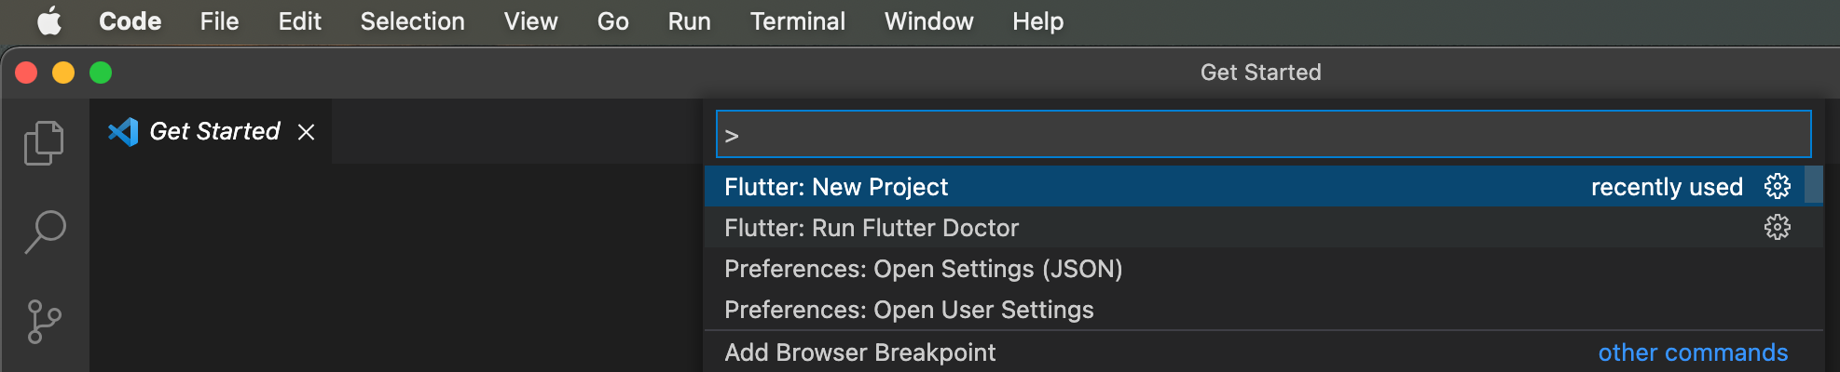This screenshot has height=372, width=1840.
Task: Select Flutter: Run Flutter Doctor command
Action: (872, 228)
